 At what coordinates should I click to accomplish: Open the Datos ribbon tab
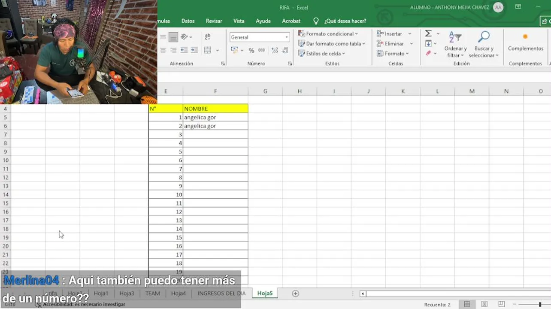pyautogui.click(x=188, y=21)
